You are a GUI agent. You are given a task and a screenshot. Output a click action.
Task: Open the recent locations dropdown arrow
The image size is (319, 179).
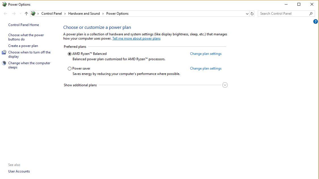coord(20,14)
